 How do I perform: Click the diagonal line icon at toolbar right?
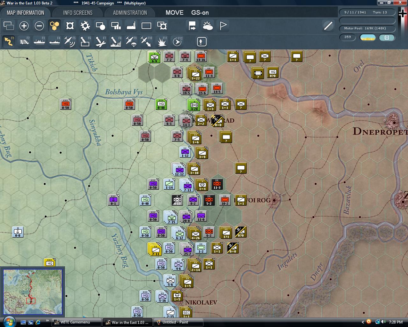[x=328, y=26]
